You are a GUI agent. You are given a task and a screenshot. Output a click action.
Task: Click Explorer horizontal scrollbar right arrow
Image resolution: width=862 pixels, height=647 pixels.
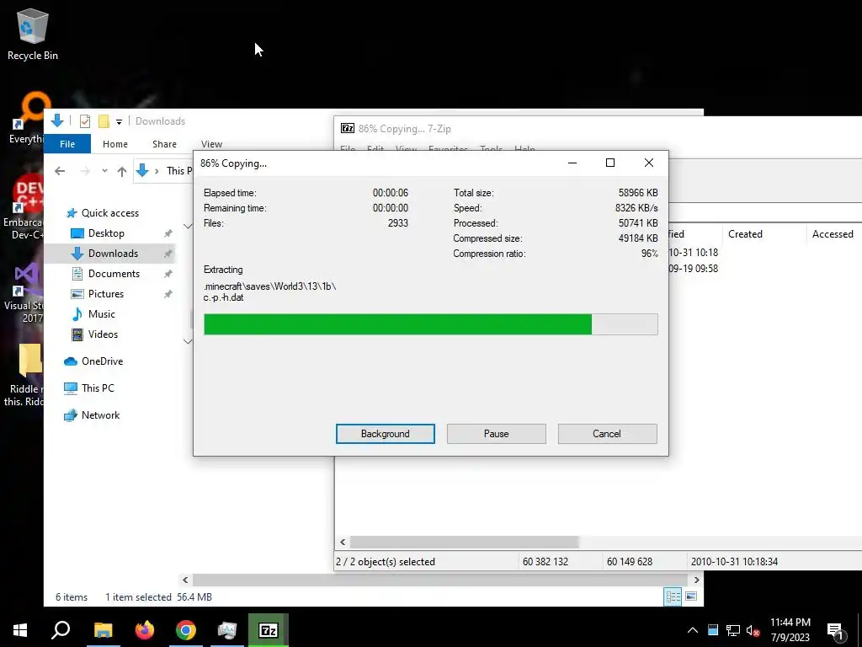696,580
